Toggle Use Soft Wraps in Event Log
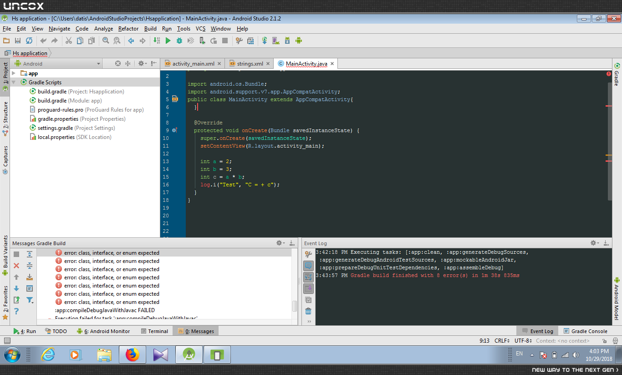 pos(308,277)
